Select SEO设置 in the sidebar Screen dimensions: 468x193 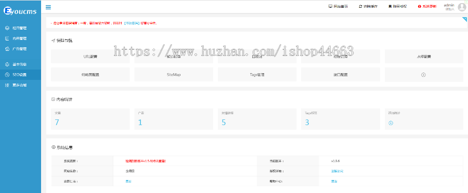(21, 75)
